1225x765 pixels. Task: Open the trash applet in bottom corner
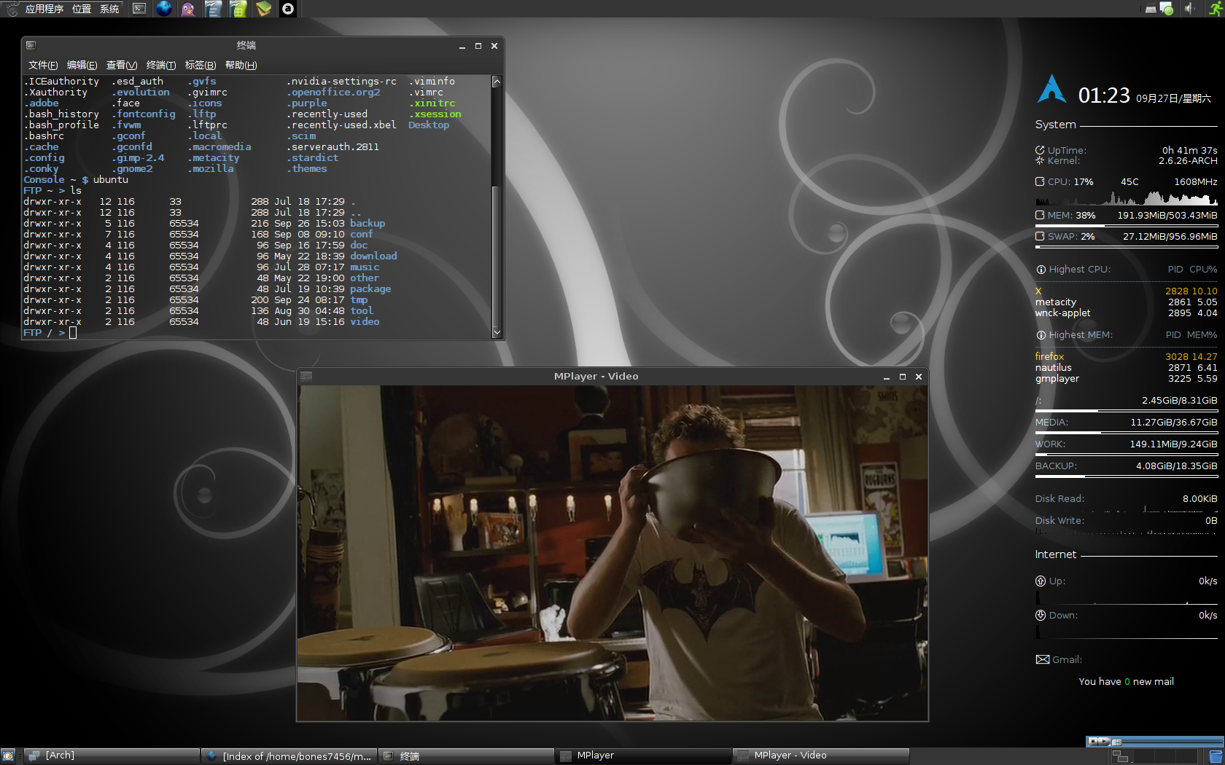[x=1216, y=756]
